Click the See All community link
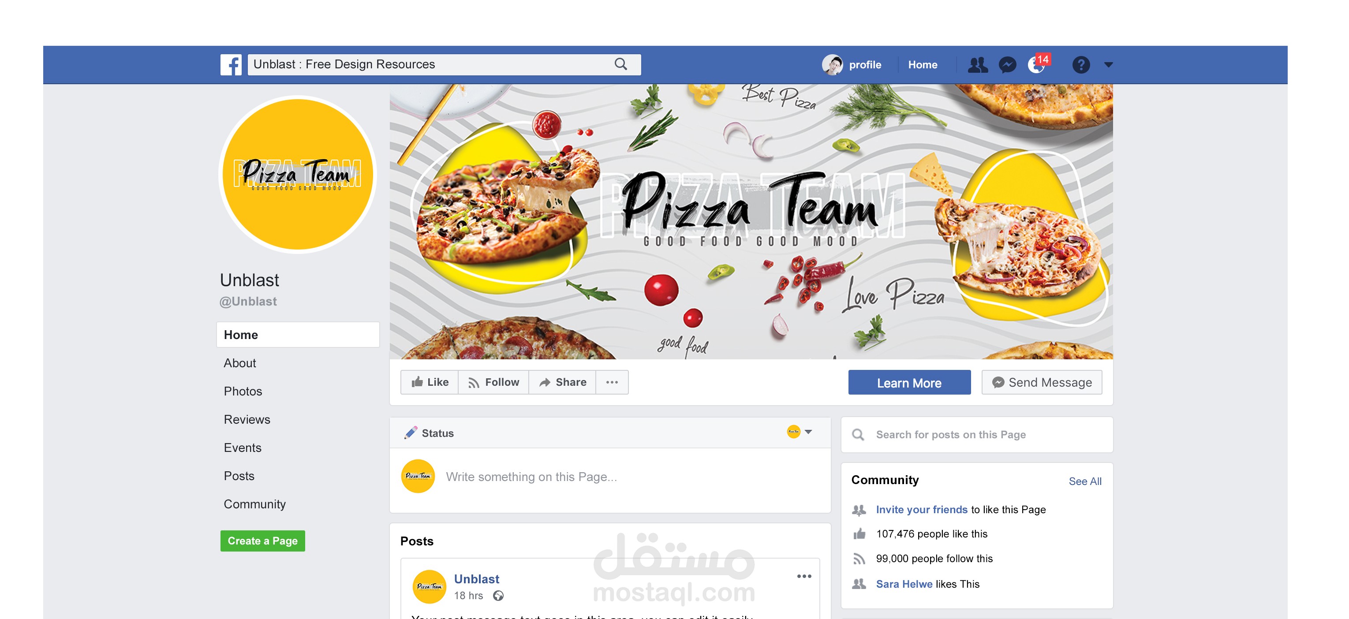 pyautogui.click(x=1085, y=481)
